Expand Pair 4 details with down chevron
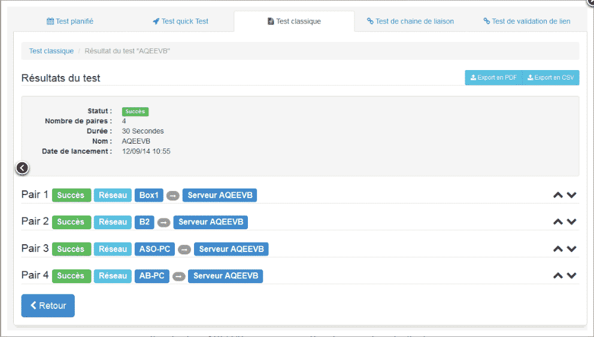The height and width of the screenshot is (337, 594). tap(572, 276)
